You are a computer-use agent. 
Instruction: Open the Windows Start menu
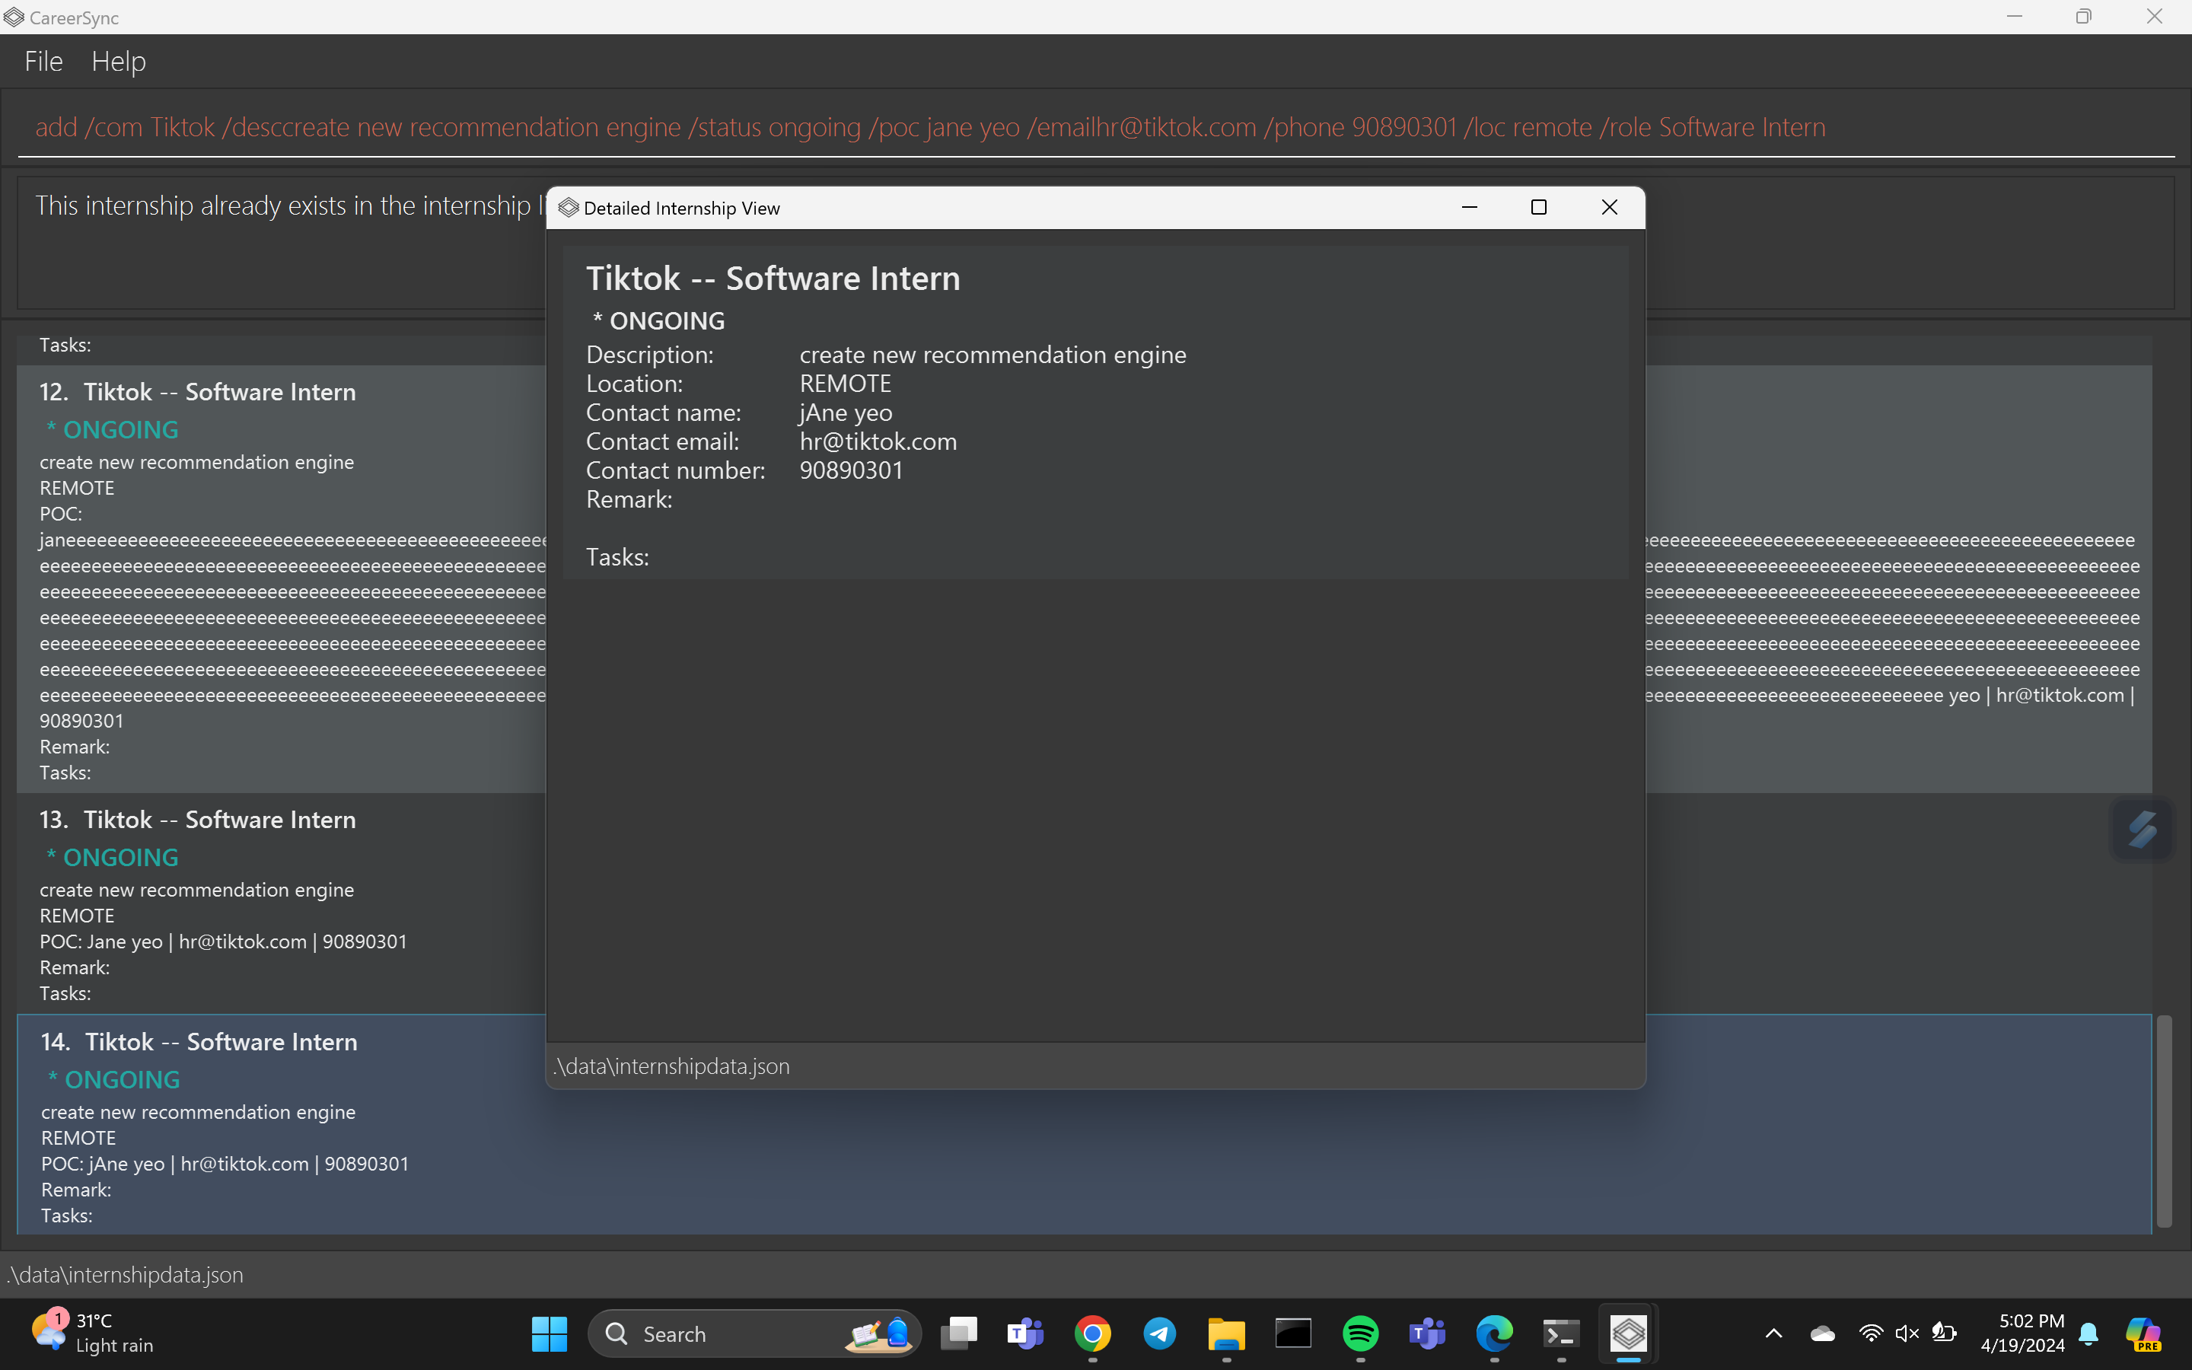(x=549, y=1333)
